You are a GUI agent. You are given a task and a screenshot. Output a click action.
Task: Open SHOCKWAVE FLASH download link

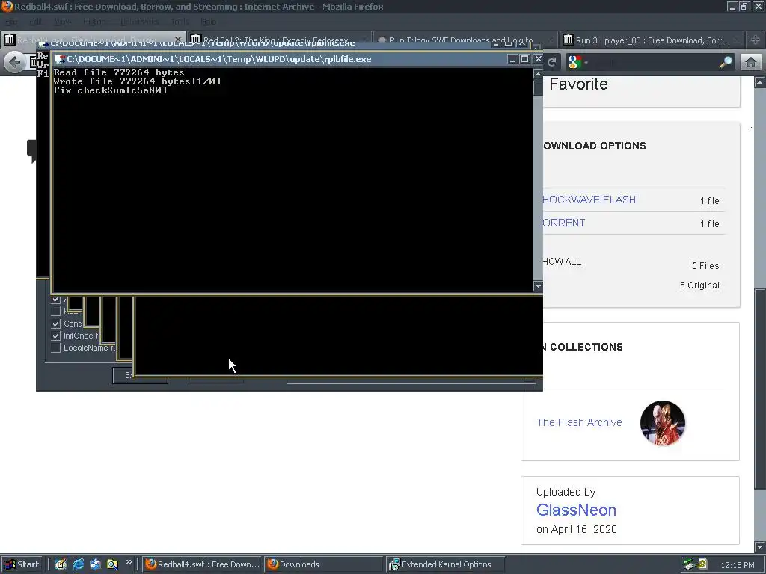(x=589, y=200)
